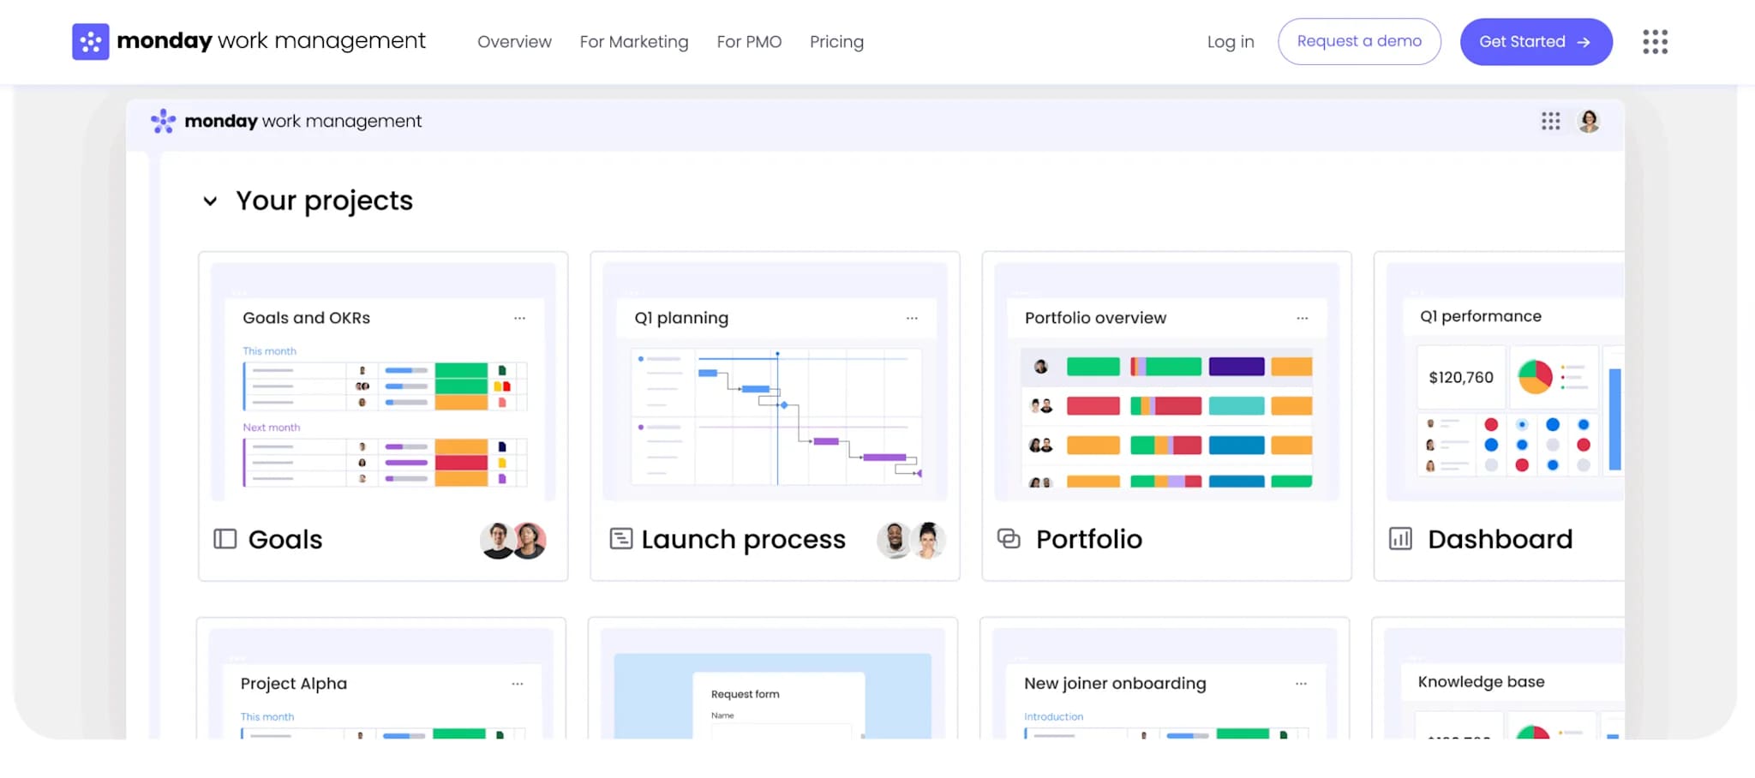The height and width of the screenshot is (778, 1755).
Task: Click the pie chart in Q1 performance
Action: (x=1535, y=377)
